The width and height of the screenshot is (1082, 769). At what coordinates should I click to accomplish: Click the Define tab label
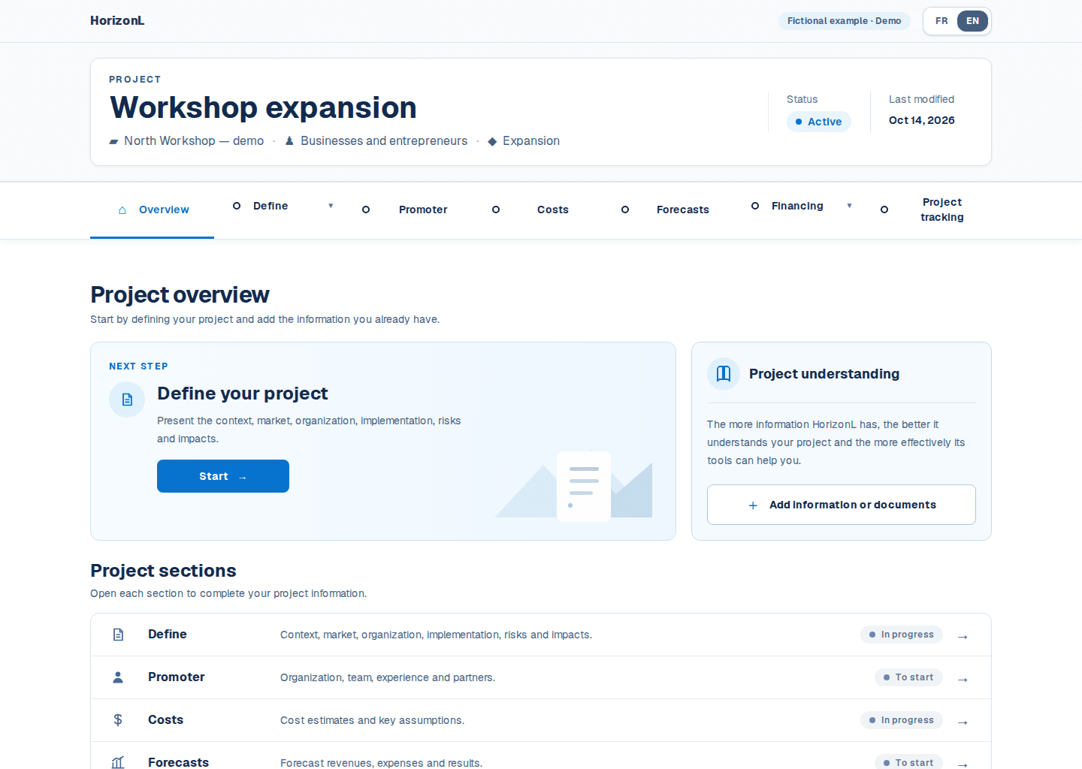coord(270,206)
